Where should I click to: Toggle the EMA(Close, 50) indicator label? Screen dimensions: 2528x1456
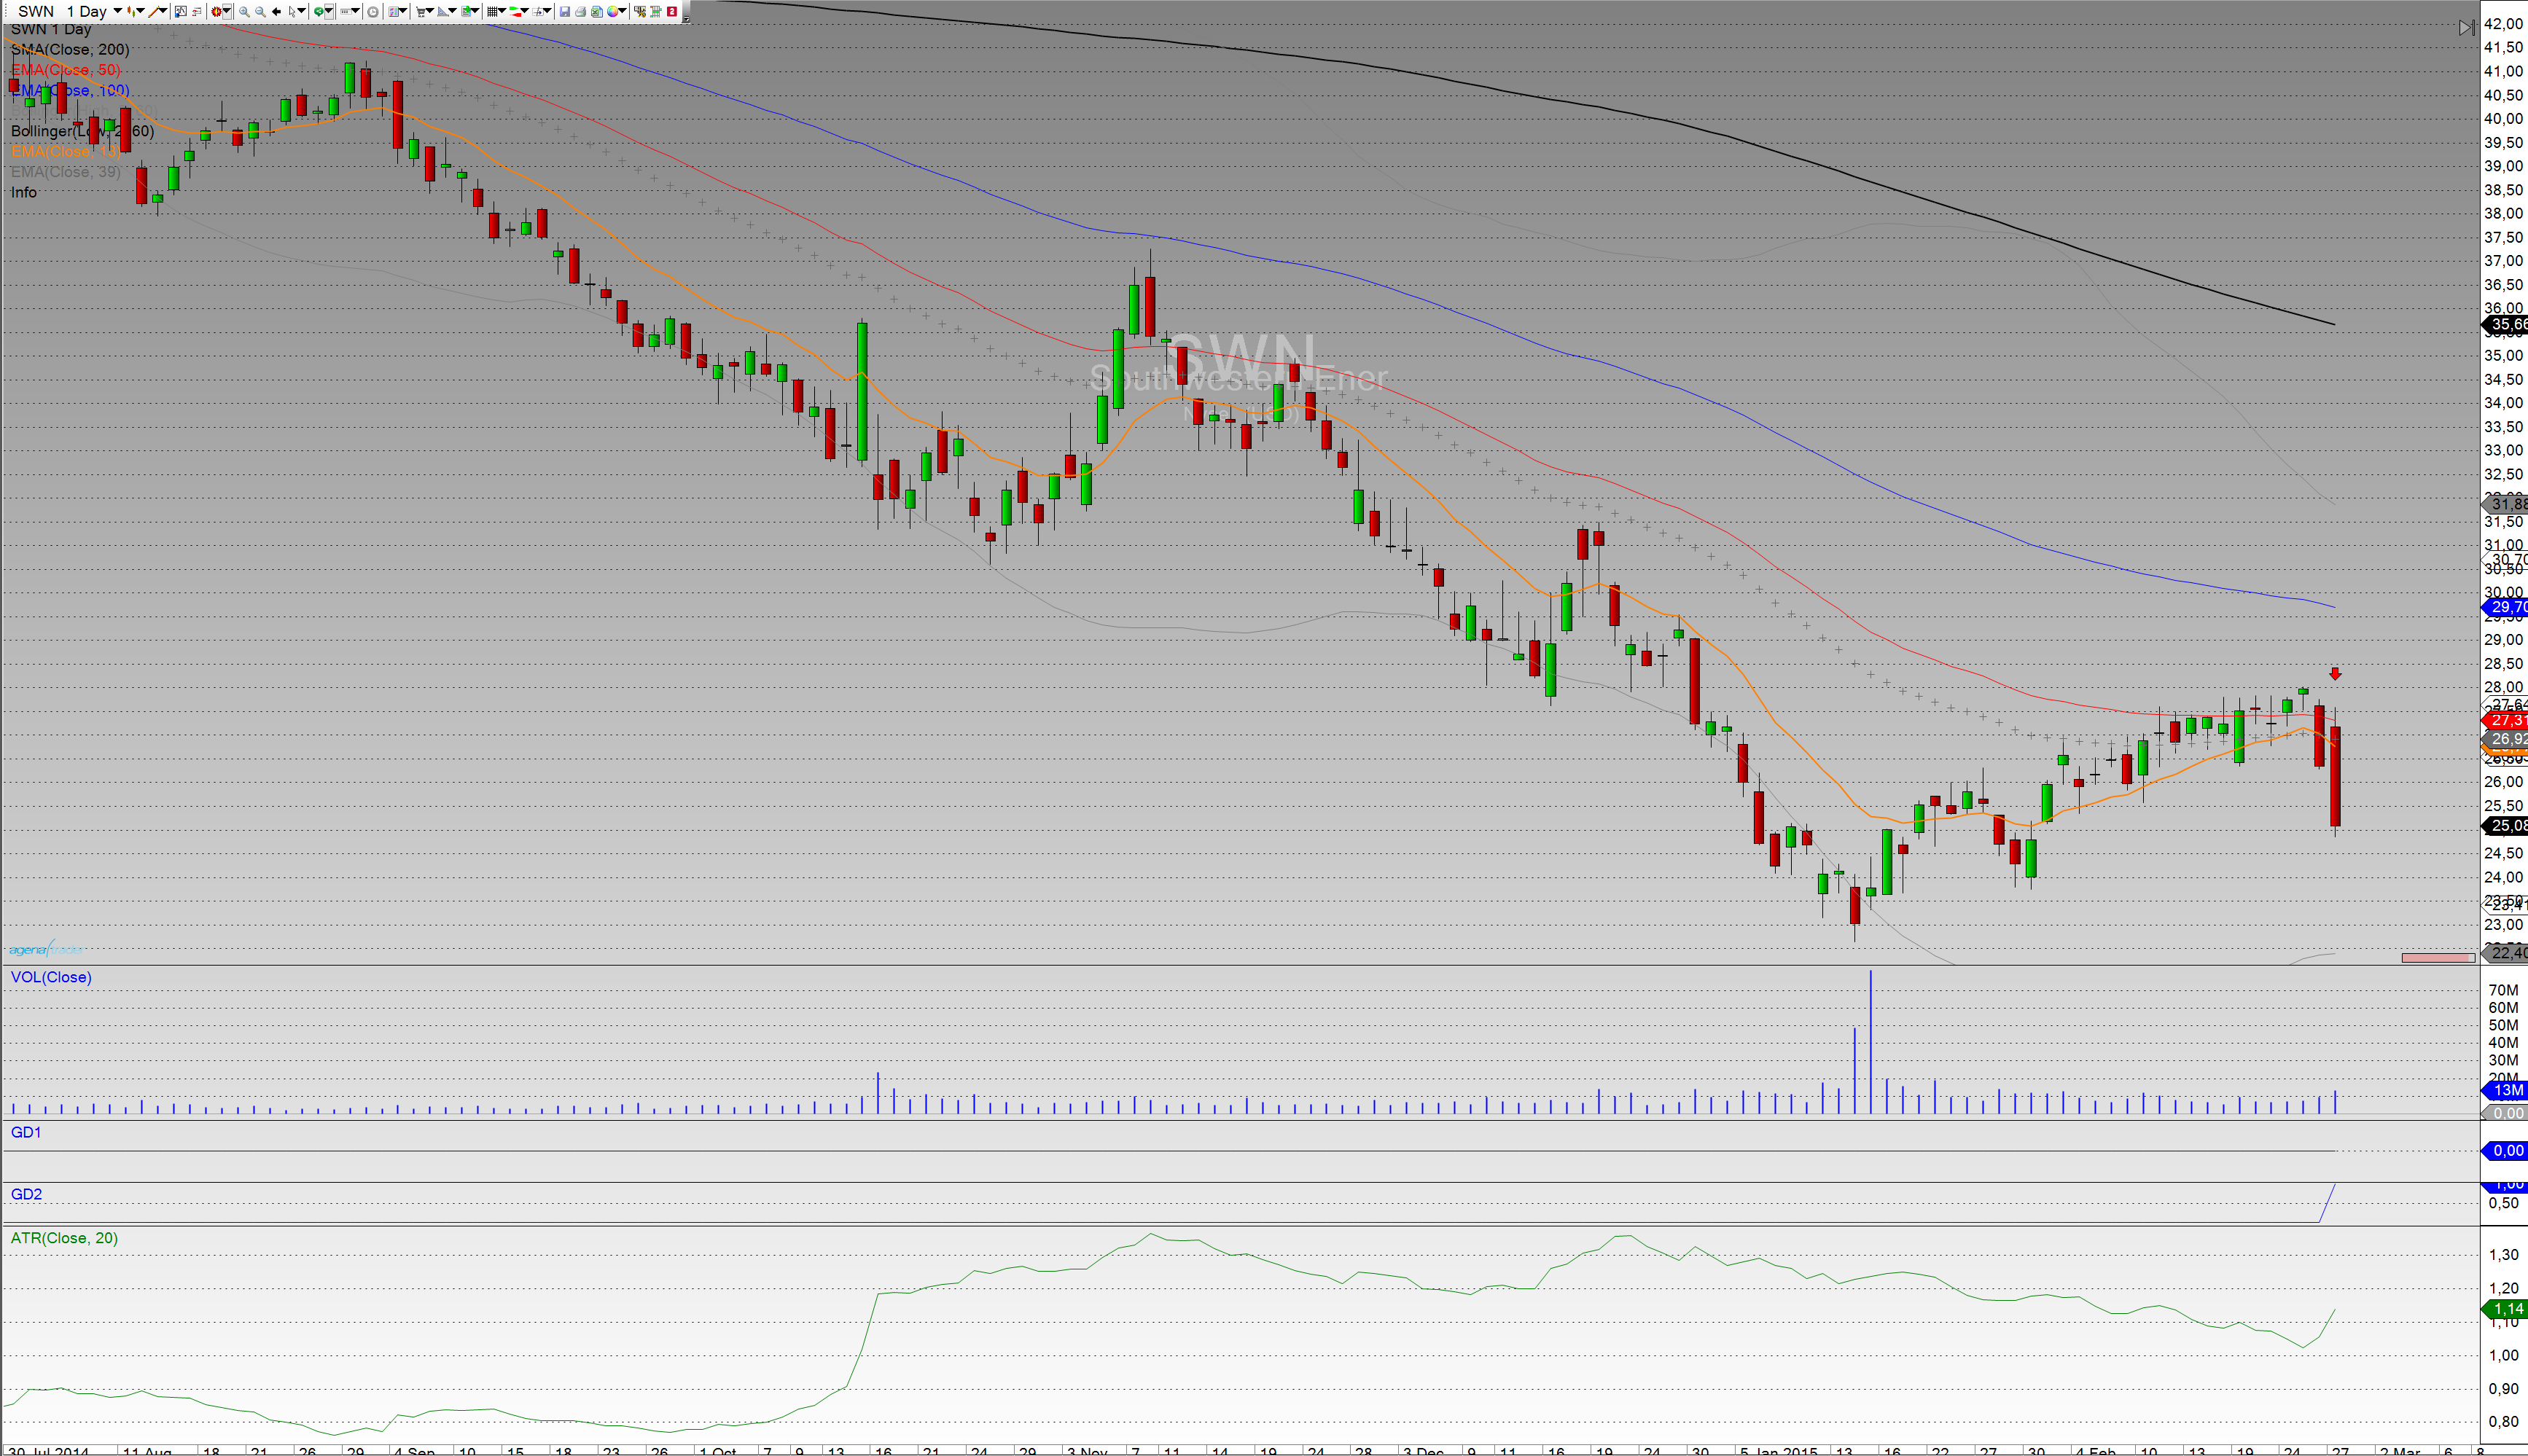pyautogui.click(x=65, y=70)
